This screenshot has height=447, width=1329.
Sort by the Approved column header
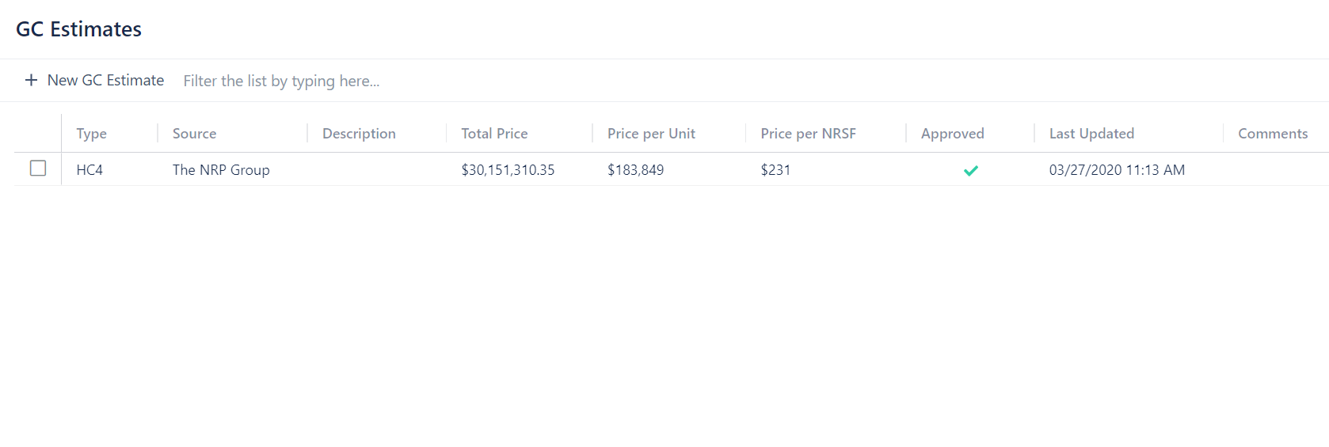[952, 134]
